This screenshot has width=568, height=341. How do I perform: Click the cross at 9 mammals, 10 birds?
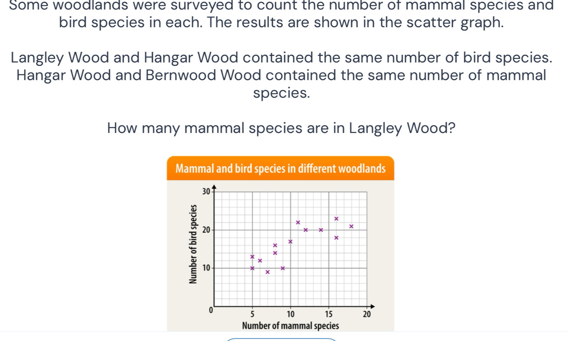[283, 268]
